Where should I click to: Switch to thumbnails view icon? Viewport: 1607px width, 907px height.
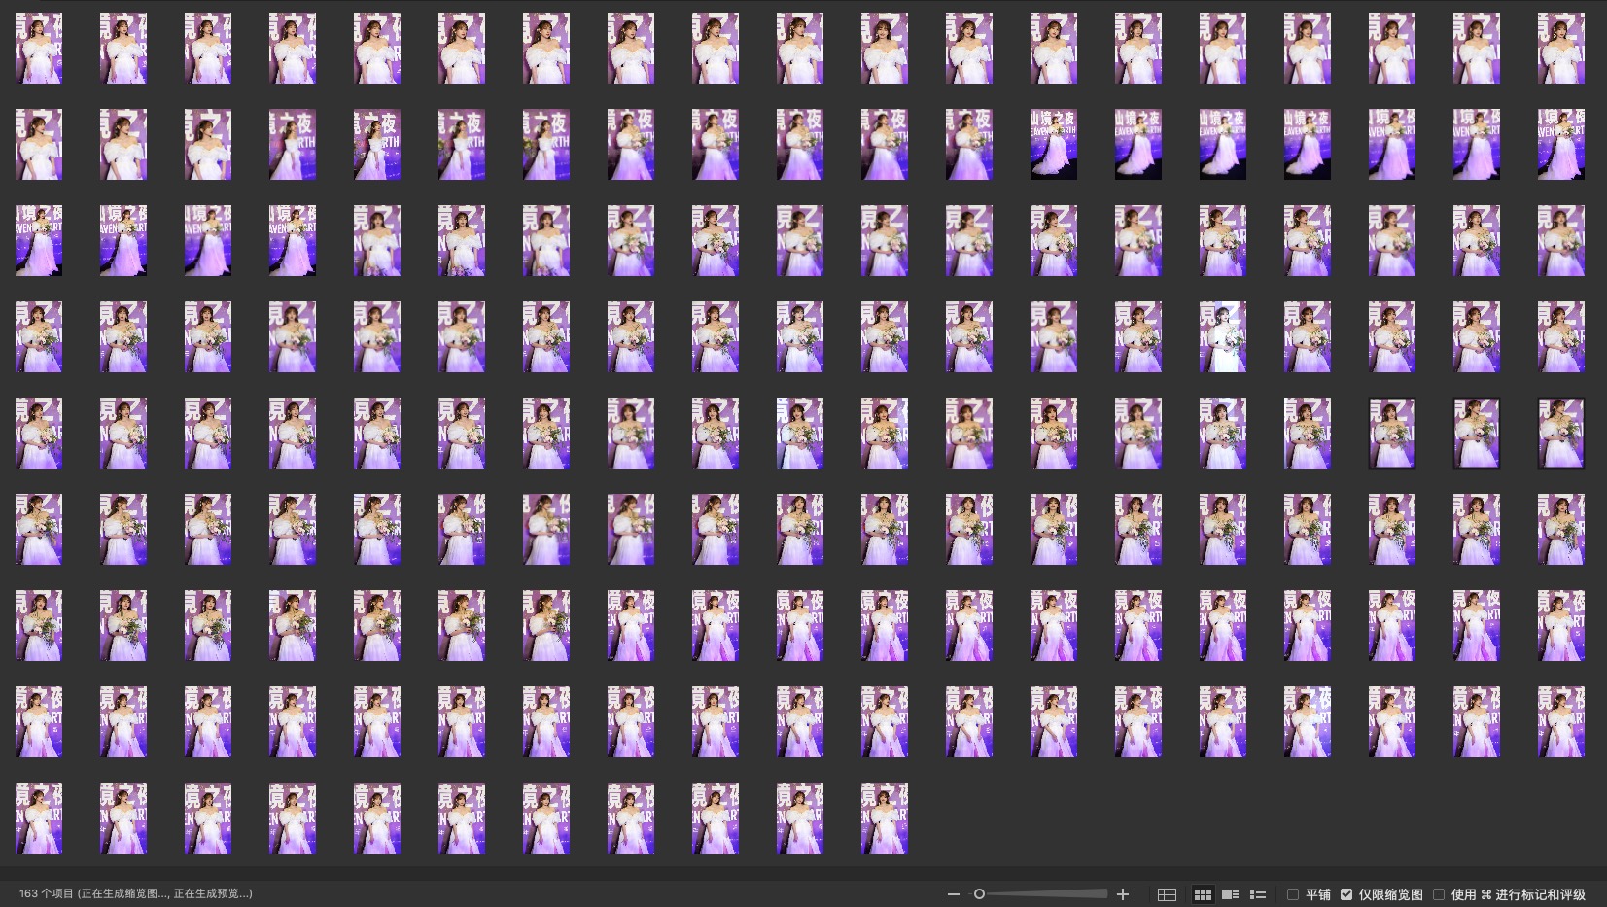[x=1203, y=894]
